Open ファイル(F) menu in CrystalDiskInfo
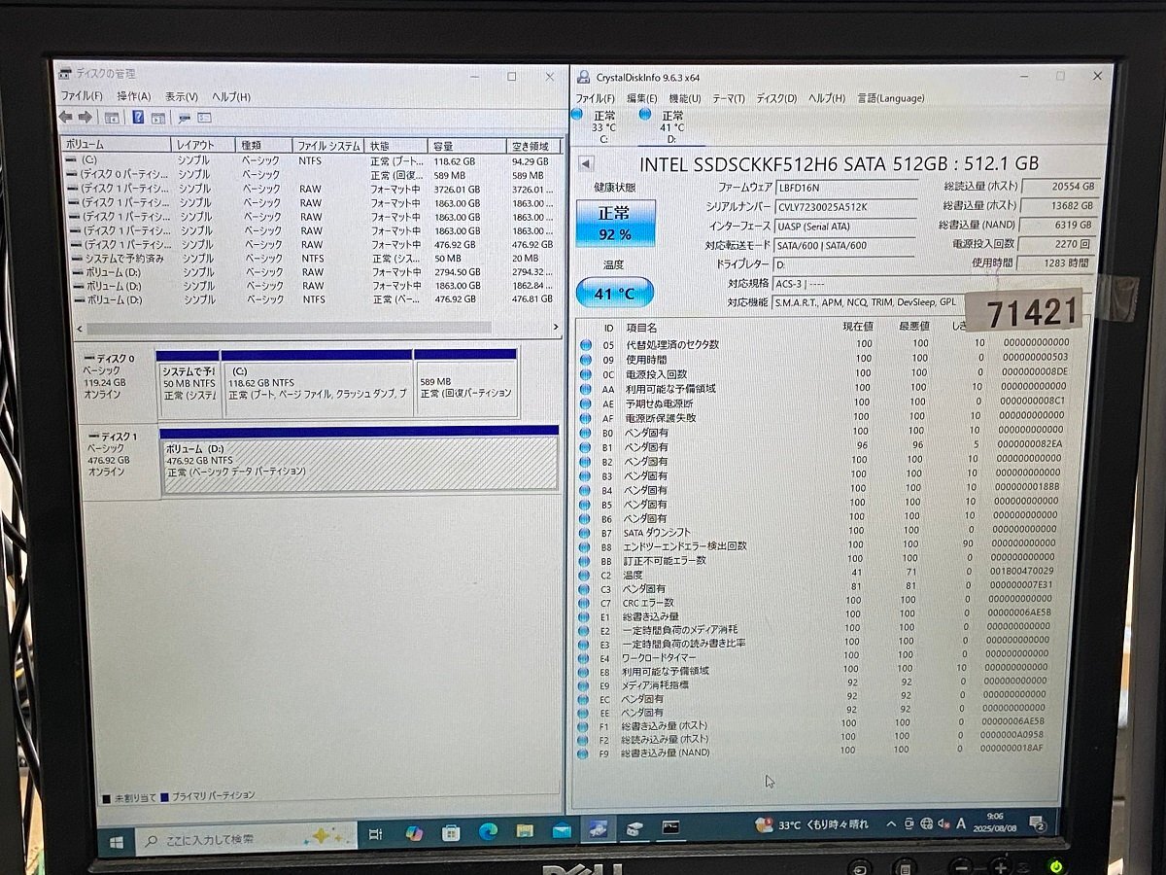This screenshot has width=1166, height=875. coord(595,99)
